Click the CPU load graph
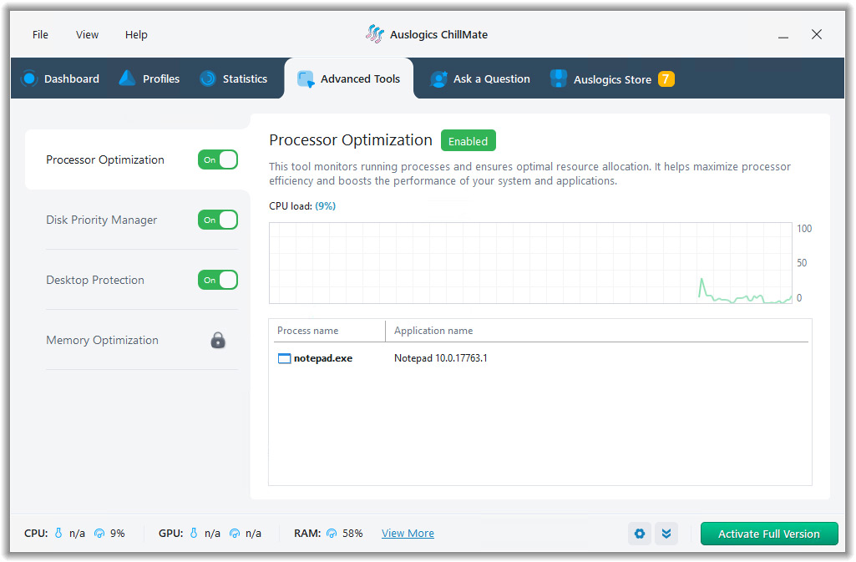856x562 pixels. (x=530, y=263)
